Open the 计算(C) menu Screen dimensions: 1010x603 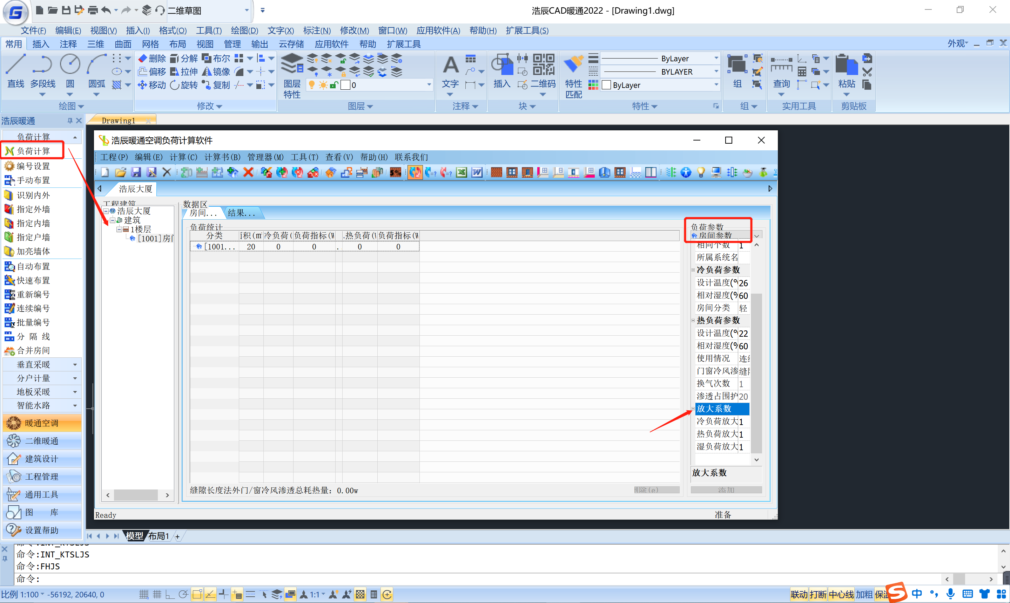click(x=183, y=157)
